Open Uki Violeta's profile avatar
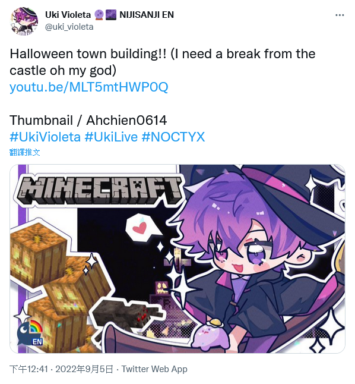 click(x=24, y=21)
